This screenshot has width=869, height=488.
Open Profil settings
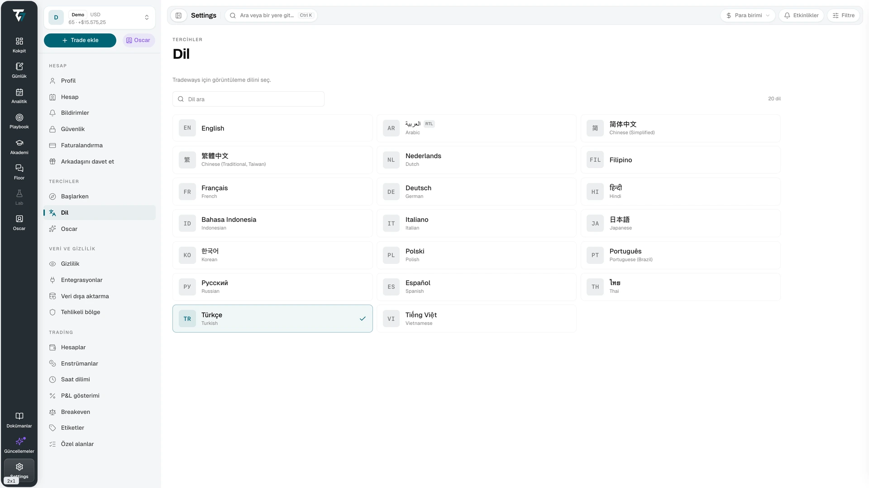pos(100,81)
